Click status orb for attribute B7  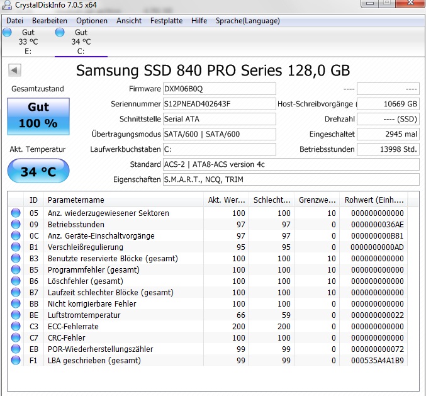[16, 292]
